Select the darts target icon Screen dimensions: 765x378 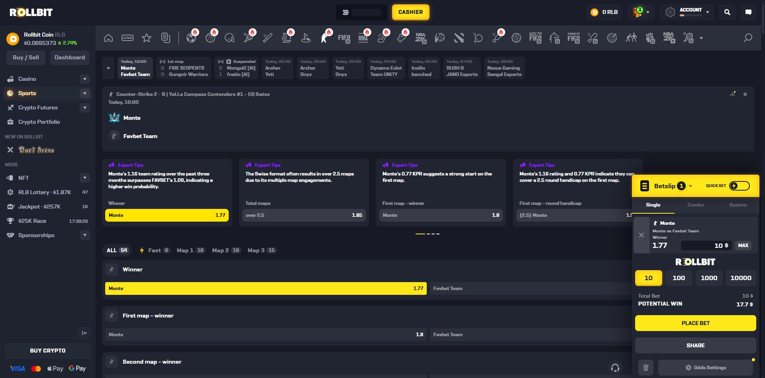click(x=612, y=38)
